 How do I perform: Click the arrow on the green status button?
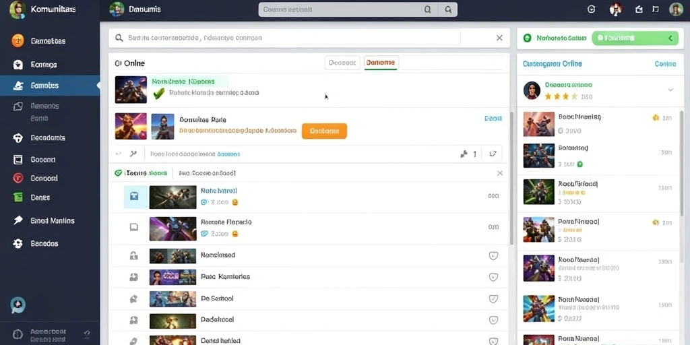click(x=670, y=38)
